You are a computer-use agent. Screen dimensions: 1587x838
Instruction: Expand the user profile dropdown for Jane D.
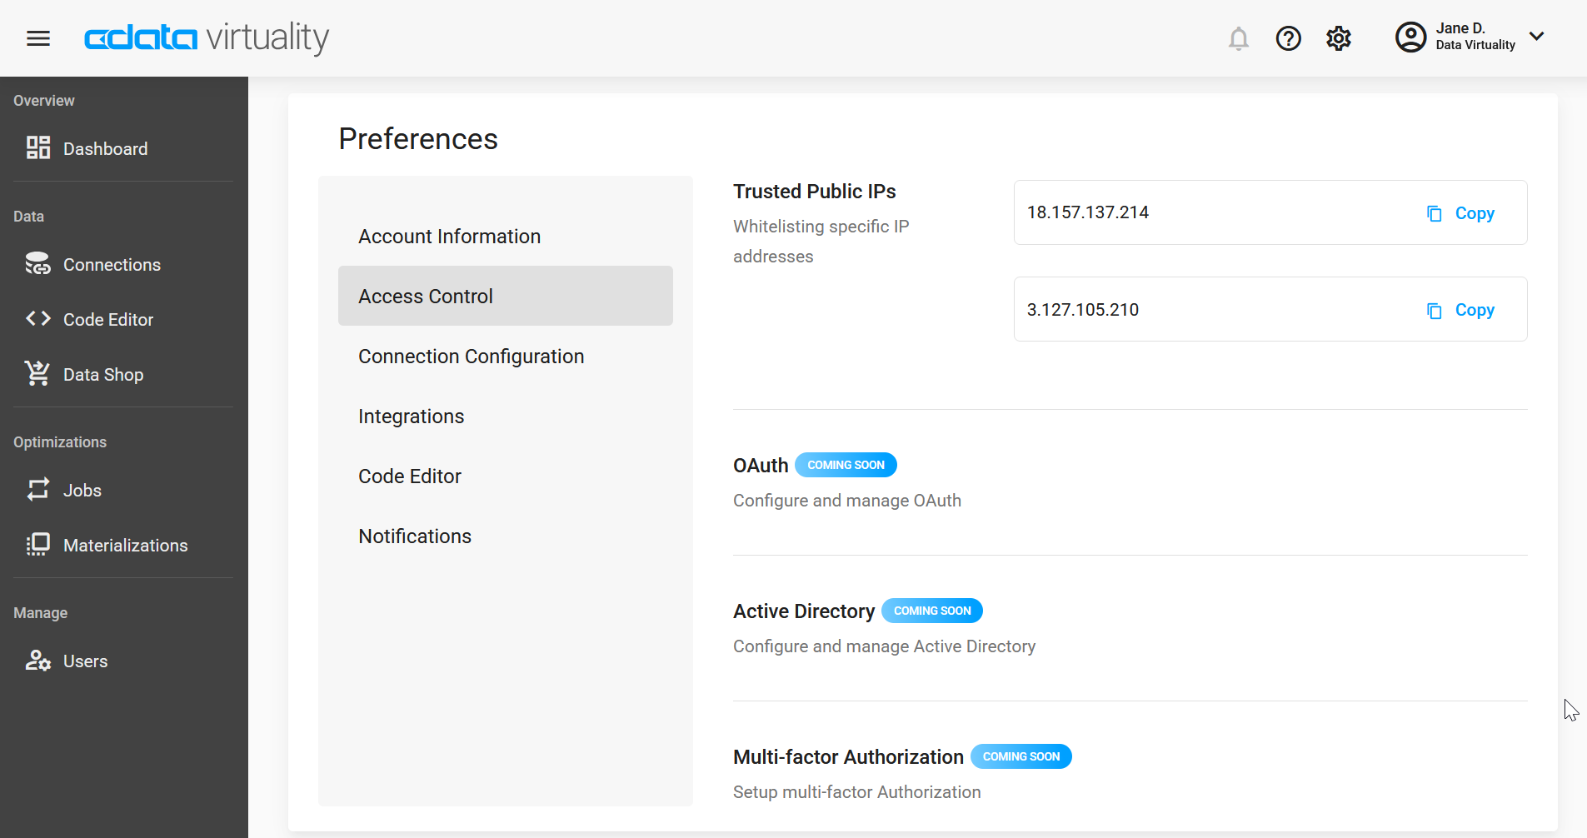coord(1538,37)
